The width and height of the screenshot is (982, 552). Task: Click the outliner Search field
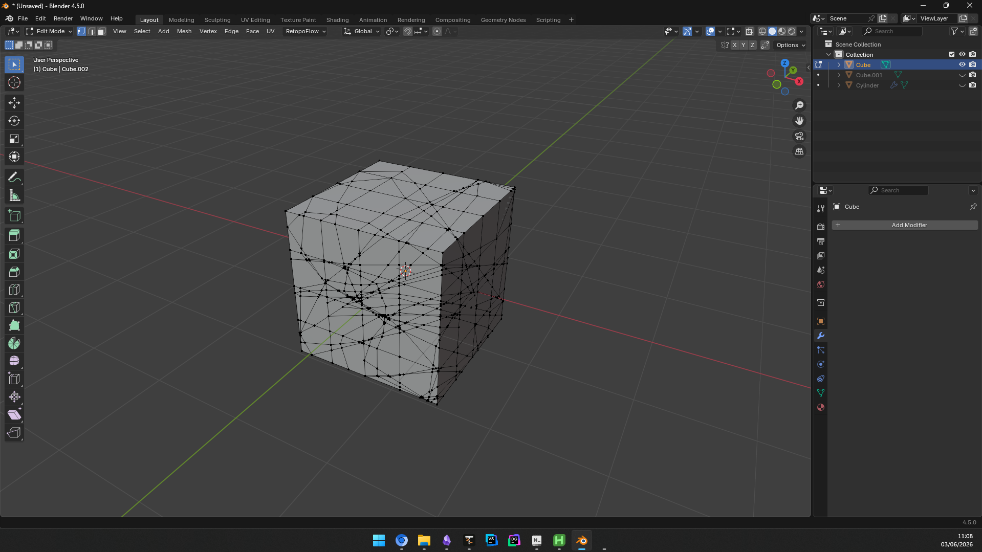(x=892, y=31)
